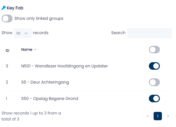Click the Key Fob heading text
This screenshot has height=127, width=176.
tap(15, 8)
